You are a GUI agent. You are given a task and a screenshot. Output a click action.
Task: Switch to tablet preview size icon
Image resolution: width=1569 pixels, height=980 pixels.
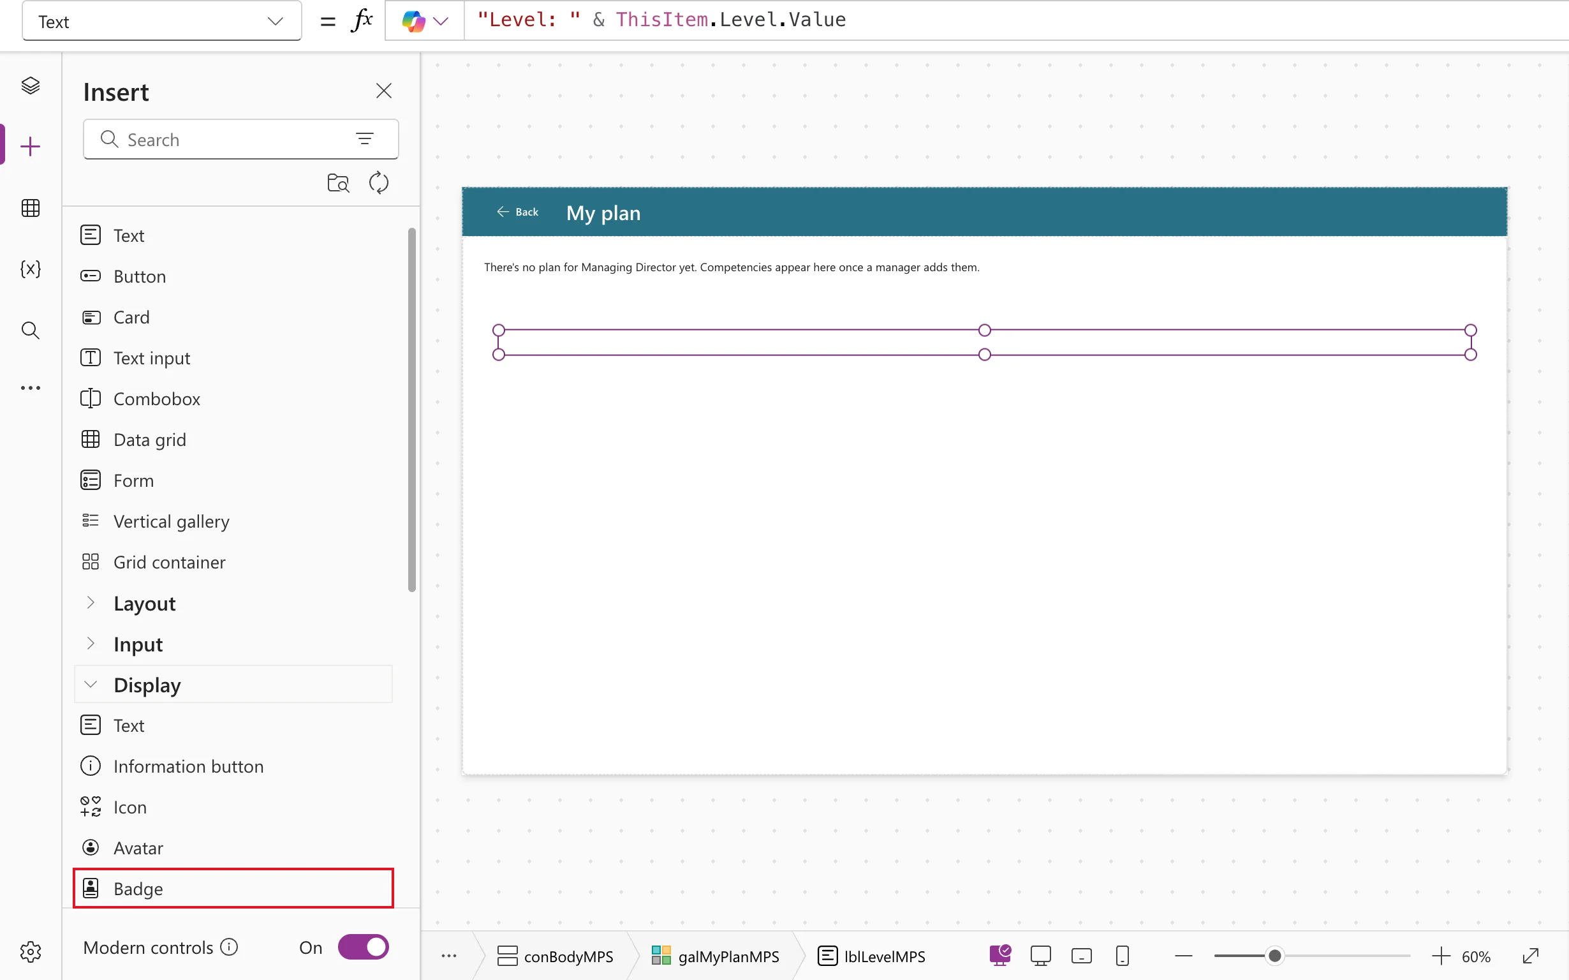click(x=1081, y=955)
